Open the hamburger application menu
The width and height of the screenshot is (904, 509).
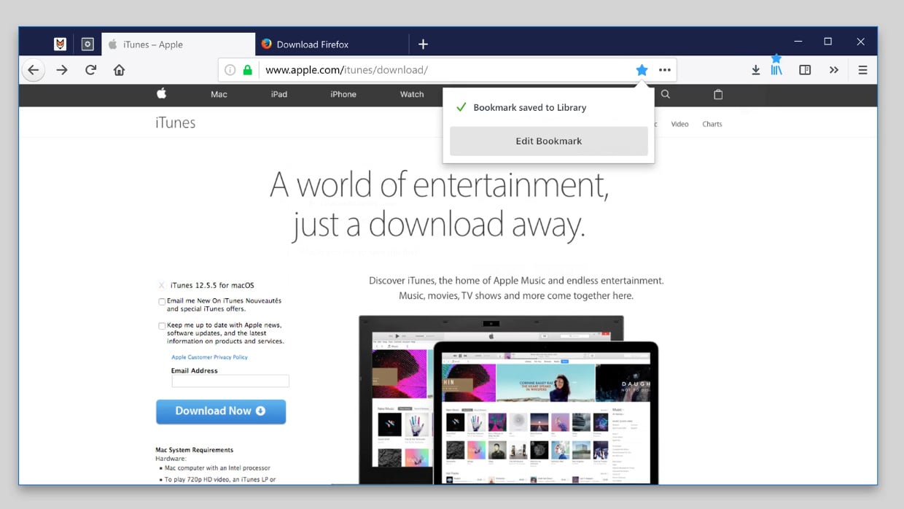(x=862, y=70)
